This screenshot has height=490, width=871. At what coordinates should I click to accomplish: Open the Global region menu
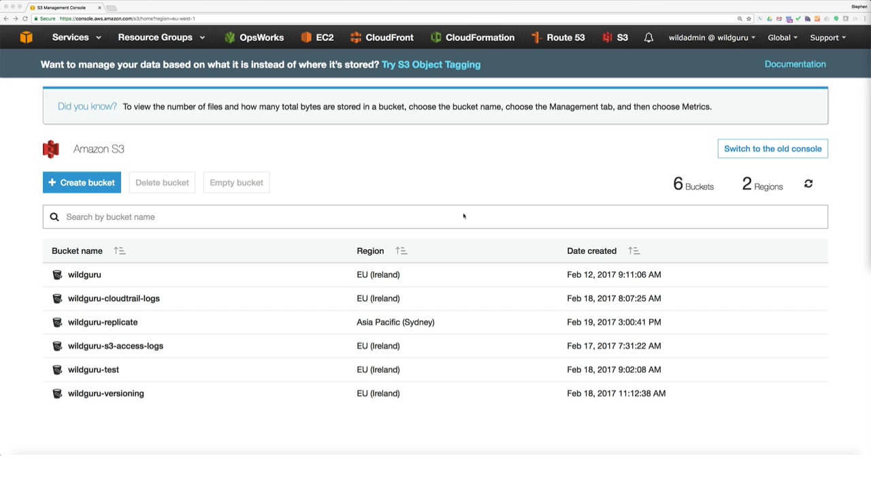(x=783, y=37)
